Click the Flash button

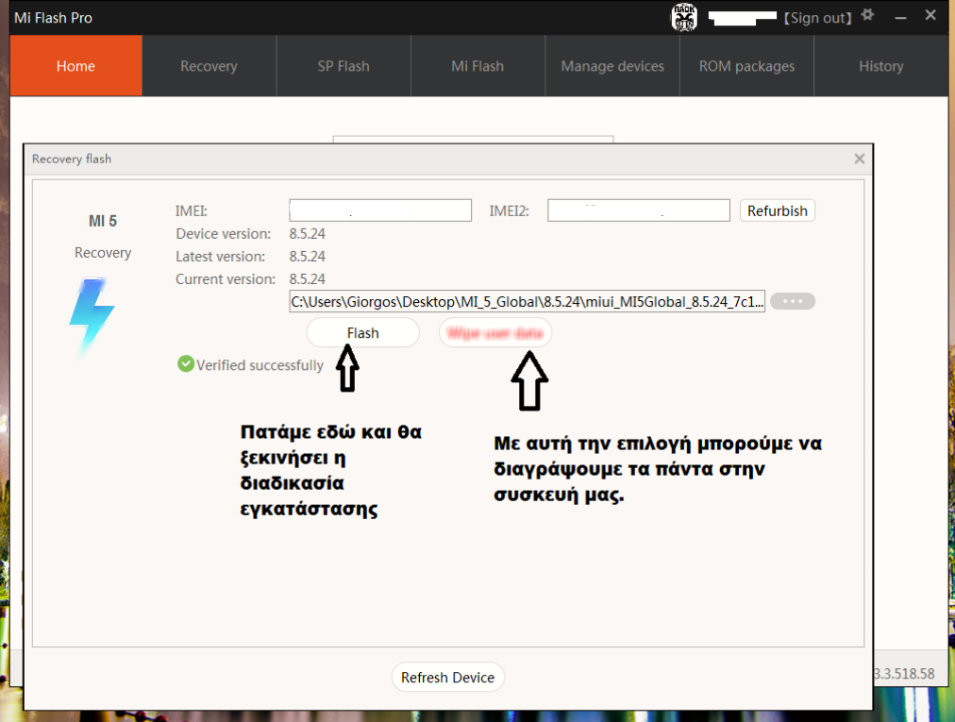click(363, 332)
